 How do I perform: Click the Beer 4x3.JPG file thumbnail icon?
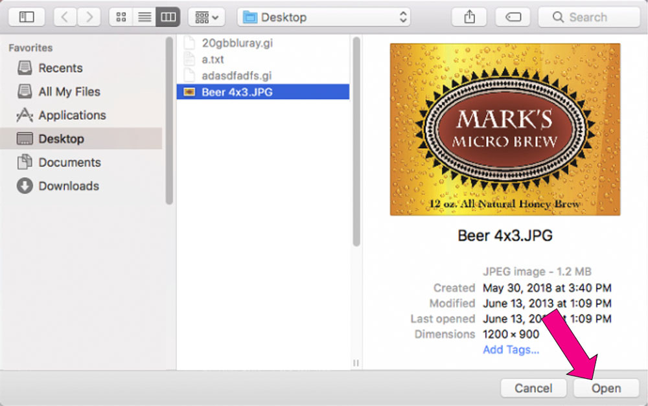(x=189, y=92)
